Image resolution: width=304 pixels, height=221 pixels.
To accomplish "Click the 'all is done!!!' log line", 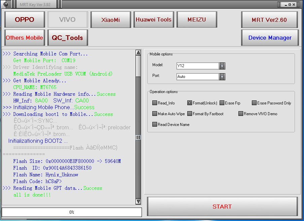I will coord(32,195).
